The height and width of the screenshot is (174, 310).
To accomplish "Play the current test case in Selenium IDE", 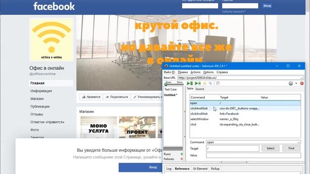I will pos(198,84).
